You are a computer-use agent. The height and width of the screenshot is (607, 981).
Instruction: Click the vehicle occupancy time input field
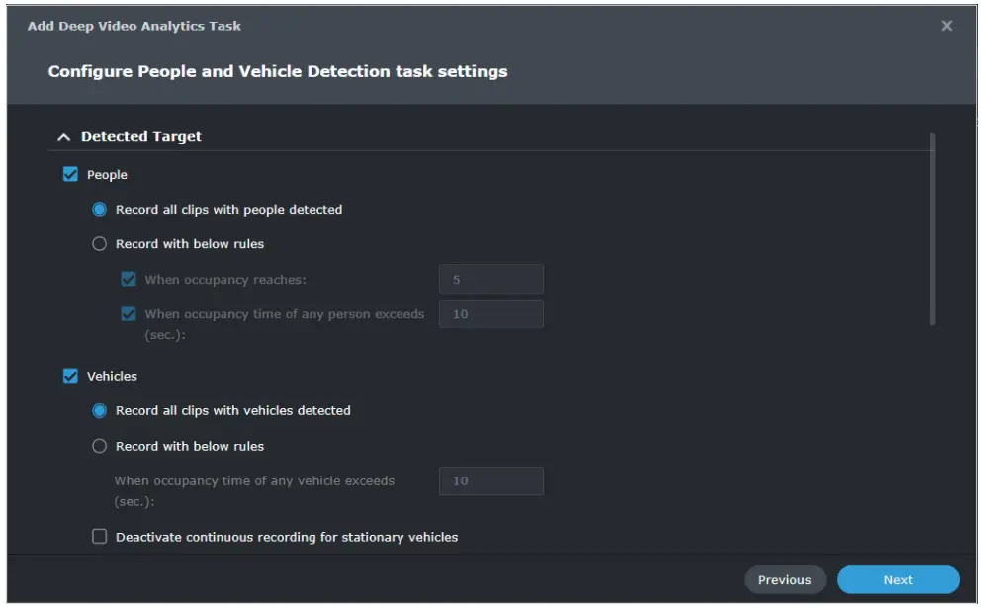[490, 481]
